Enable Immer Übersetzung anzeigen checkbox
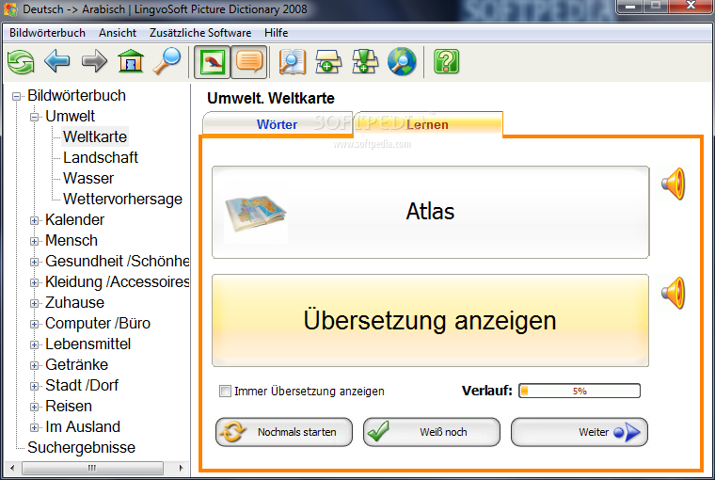715x480 pixels. (x=225, y=391)
